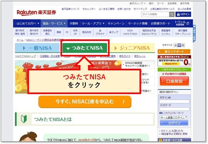Open the iDeCo 0円 banner

tap(174, 61)
